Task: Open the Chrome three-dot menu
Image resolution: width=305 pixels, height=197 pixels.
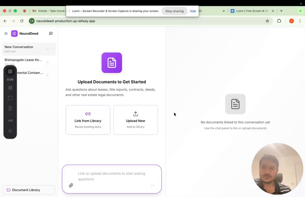Action: click(300, 21)
